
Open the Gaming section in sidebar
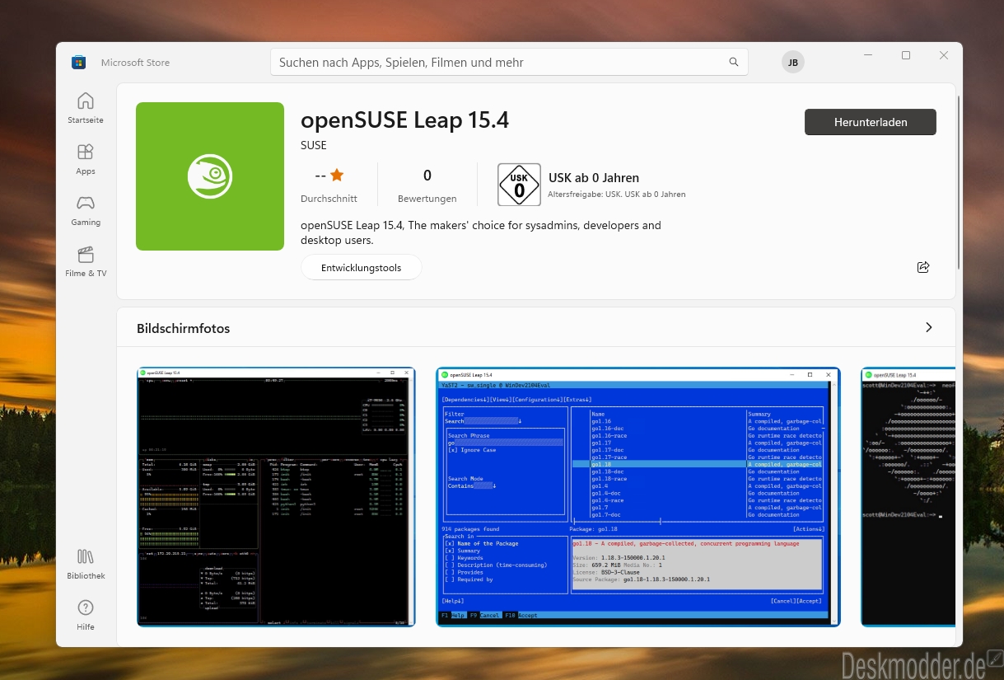(86, 210)
